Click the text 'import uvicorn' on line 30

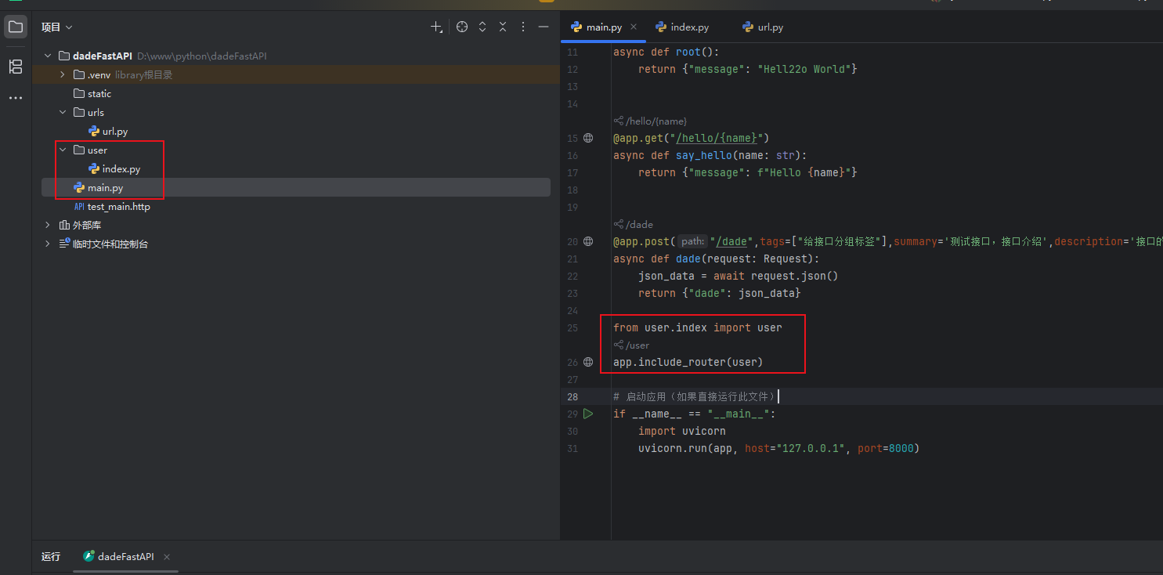[x=682, y=431]
